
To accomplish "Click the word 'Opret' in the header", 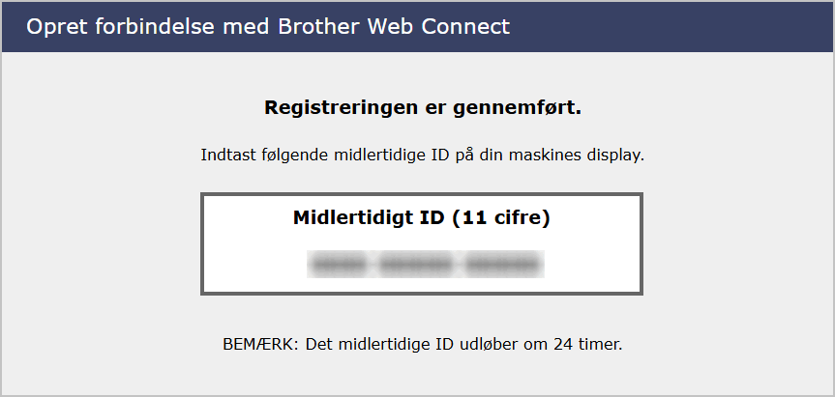I will [54, 26].
